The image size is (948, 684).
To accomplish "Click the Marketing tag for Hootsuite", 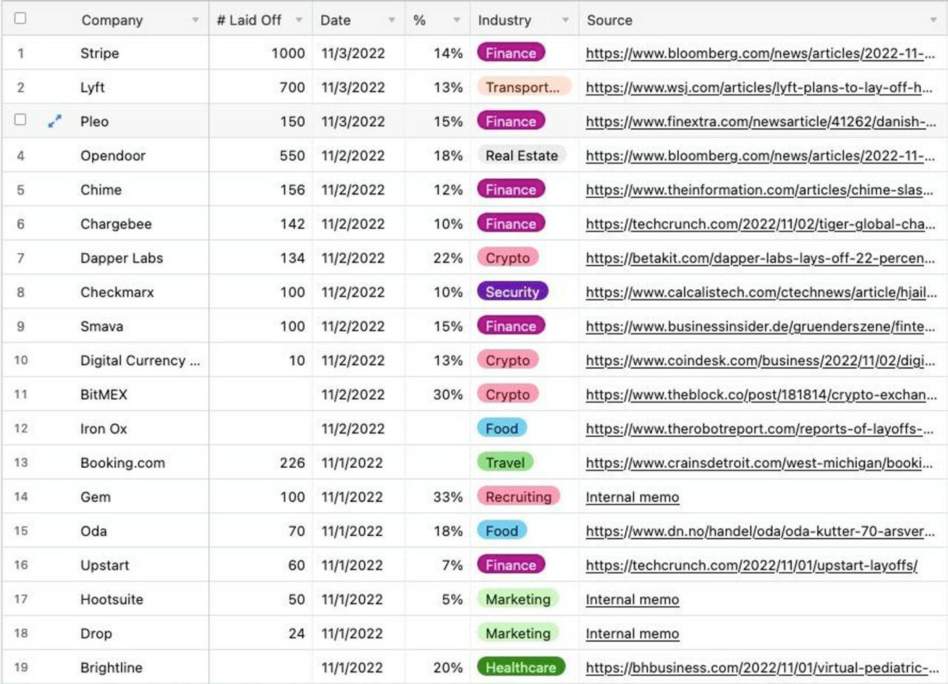I will click(x=518, y=599).
